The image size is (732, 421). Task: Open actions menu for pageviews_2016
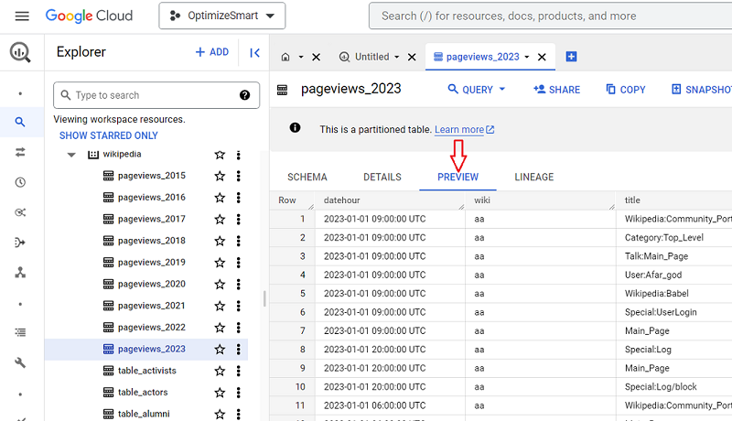point(239,198)
